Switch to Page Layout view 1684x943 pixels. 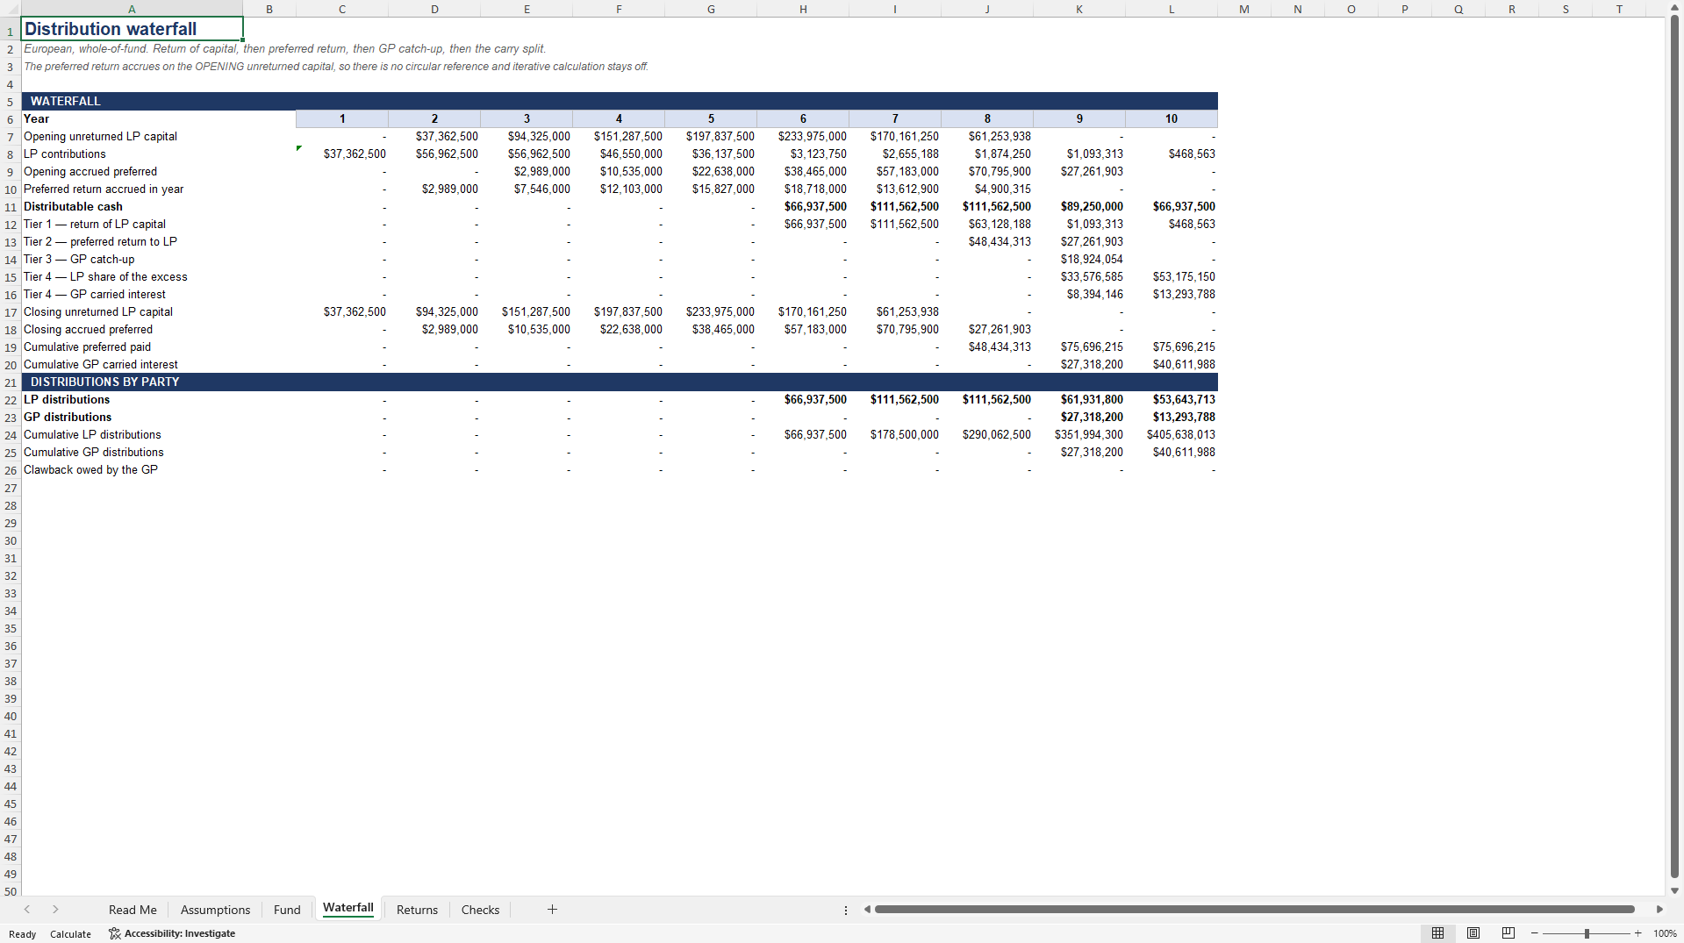click(x=1473, y=933)
